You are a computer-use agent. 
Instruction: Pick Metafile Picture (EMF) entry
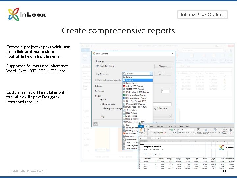(x=138, y=122)
